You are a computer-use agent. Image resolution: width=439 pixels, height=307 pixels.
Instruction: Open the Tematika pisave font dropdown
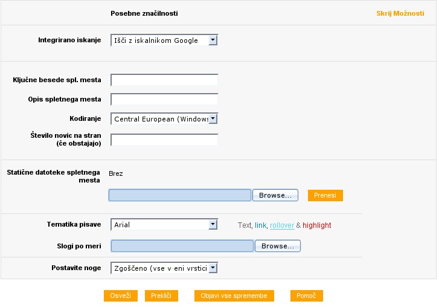coord(164,225)
